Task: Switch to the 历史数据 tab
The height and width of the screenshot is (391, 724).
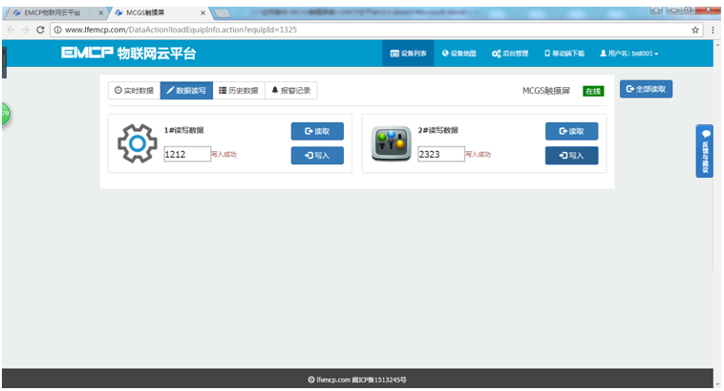Action: tap(239, 90)
